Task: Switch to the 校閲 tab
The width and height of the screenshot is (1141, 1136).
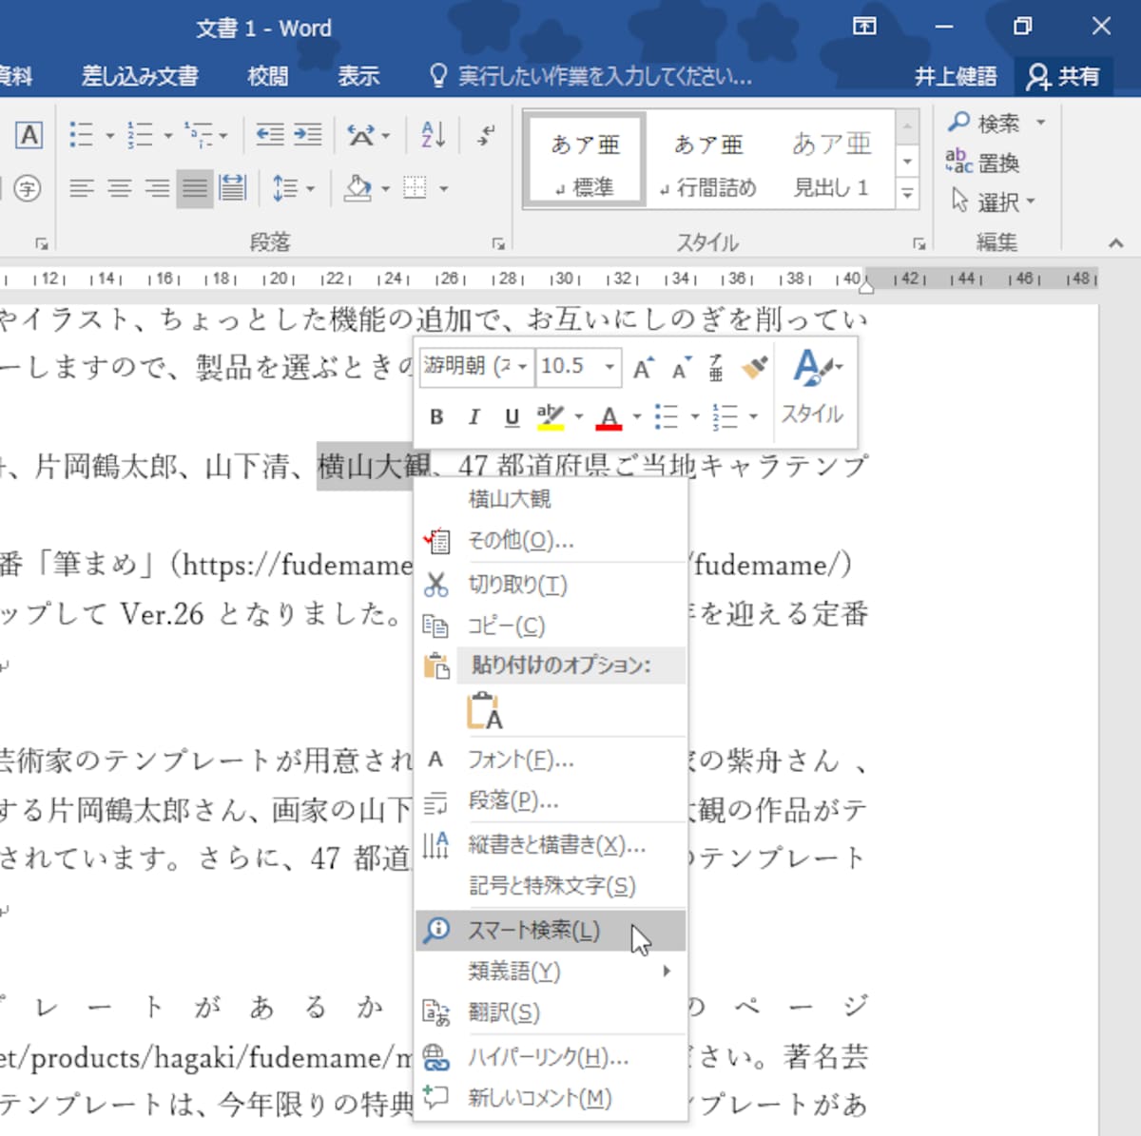Action: 267,76
